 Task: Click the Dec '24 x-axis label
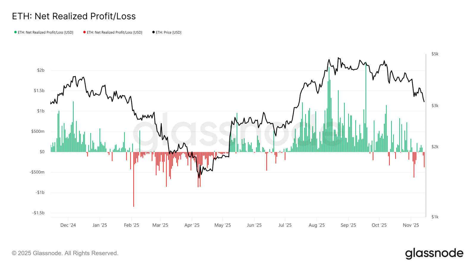[68, 225]
